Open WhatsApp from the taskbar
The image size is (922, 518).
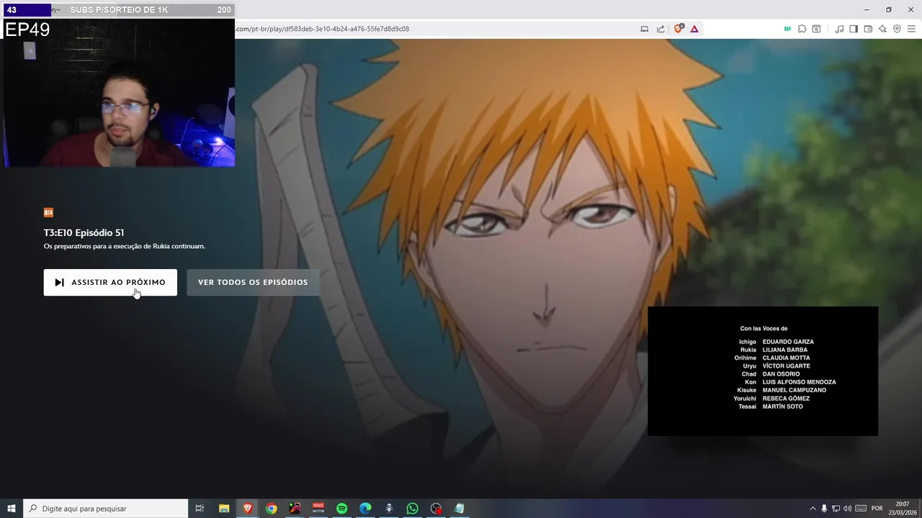[x=412, y=509]
